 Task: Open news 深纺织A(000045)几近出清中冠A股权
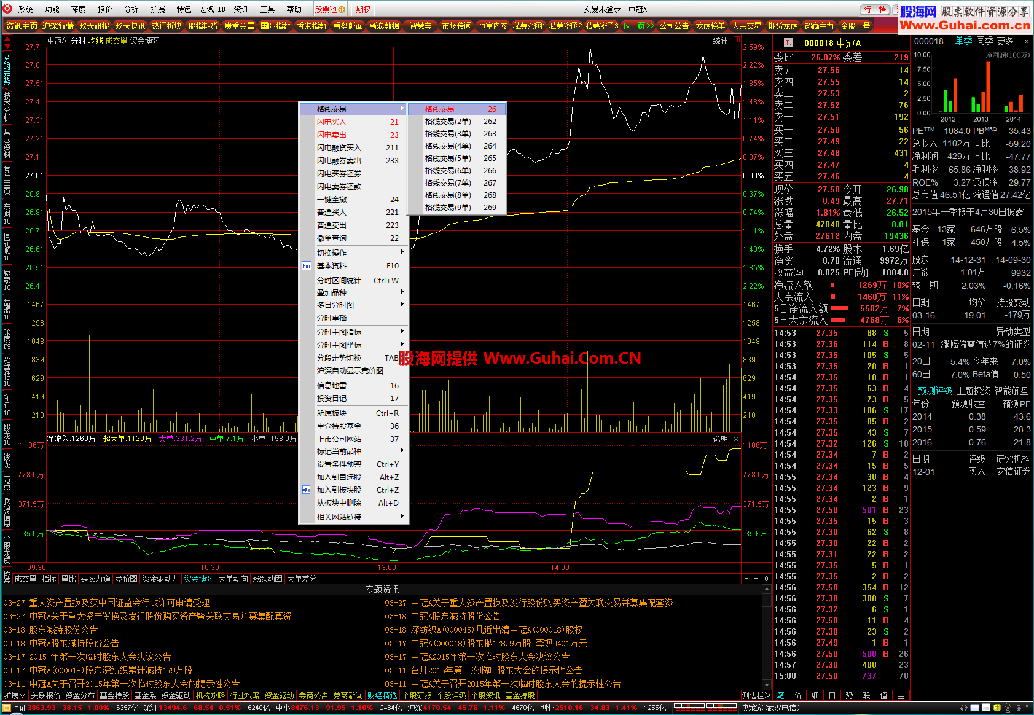(496, 630)
